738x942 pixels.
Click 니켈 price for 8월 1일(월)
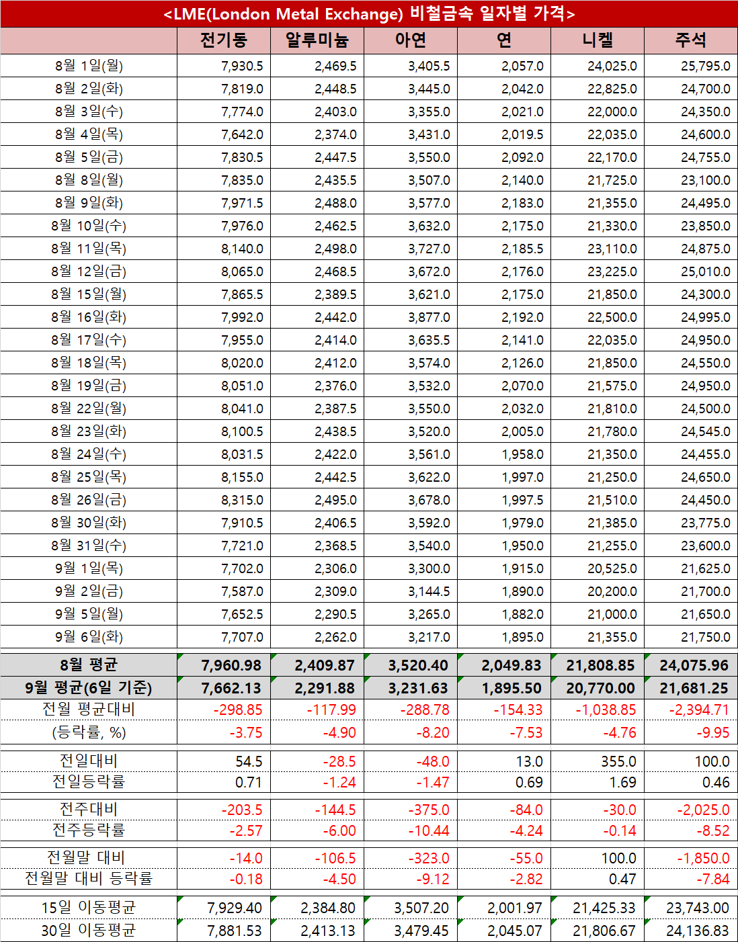pyautogui.click(x=612, y=66)
